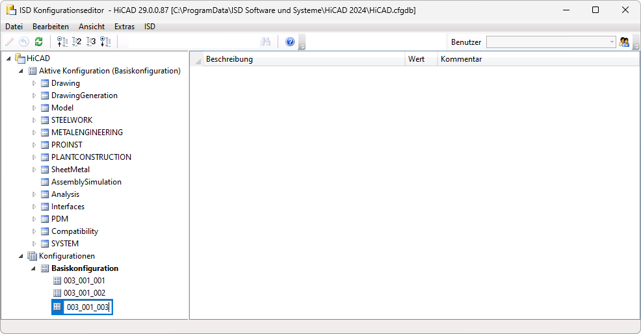The width and height of the screenshot is (641, 334).
Task: Select the Basiskonfiguration tree item
Action: click(85, 268)
